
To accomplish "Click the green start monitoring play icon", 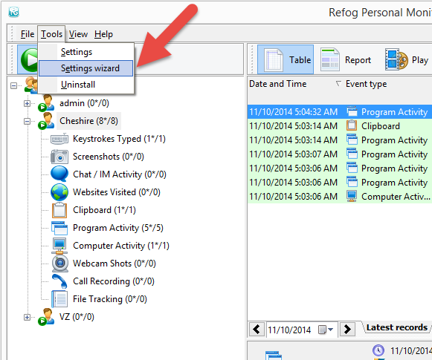I will click(30, 59).
